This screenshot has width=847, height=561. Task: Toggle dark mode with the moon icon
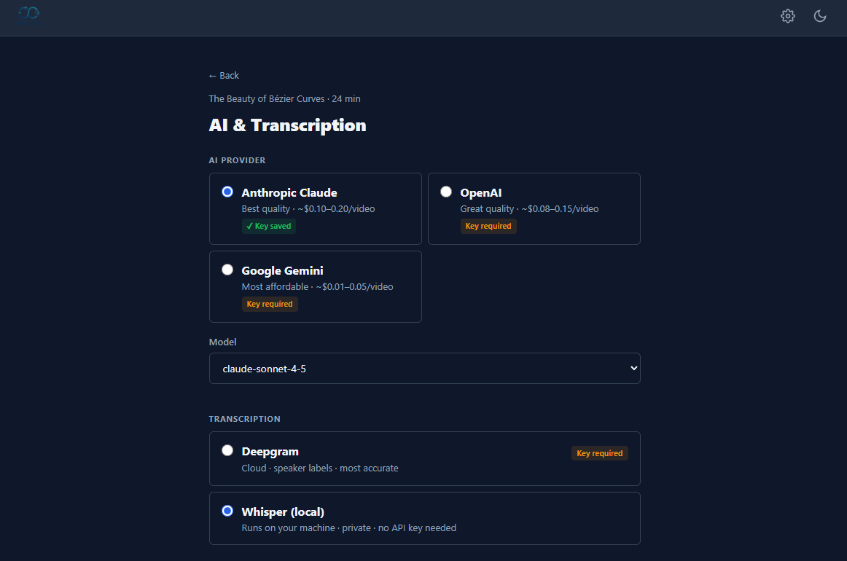(x=820, y=15)
